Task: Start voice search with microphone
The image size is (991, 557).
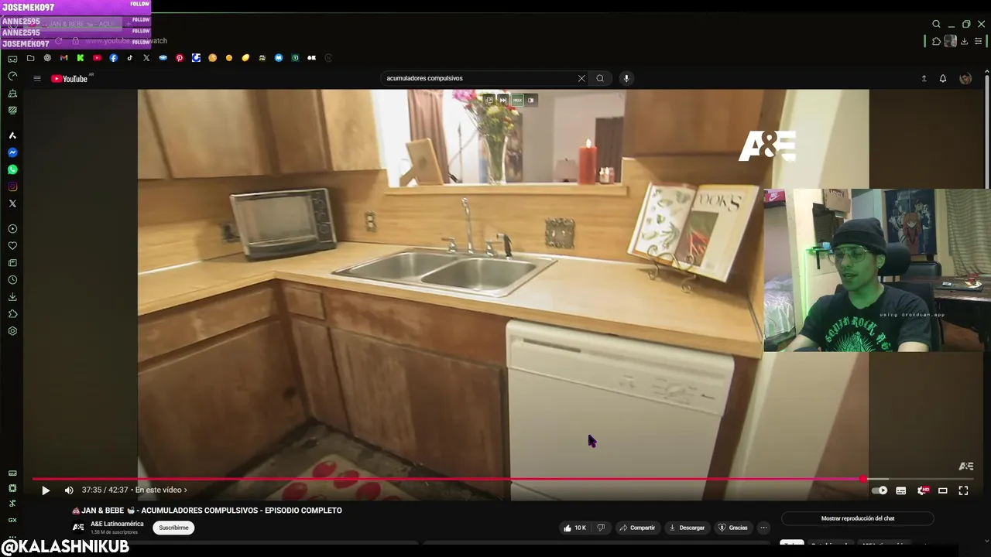Action: click(626, 78)
